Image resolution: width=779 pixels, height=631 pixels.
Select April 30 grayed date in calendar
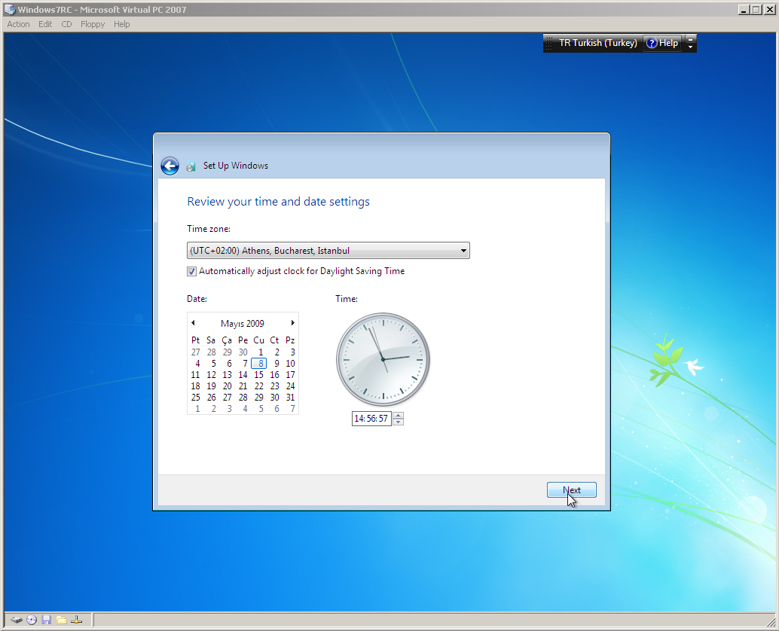pyautogui.click(x=243, y=352)
